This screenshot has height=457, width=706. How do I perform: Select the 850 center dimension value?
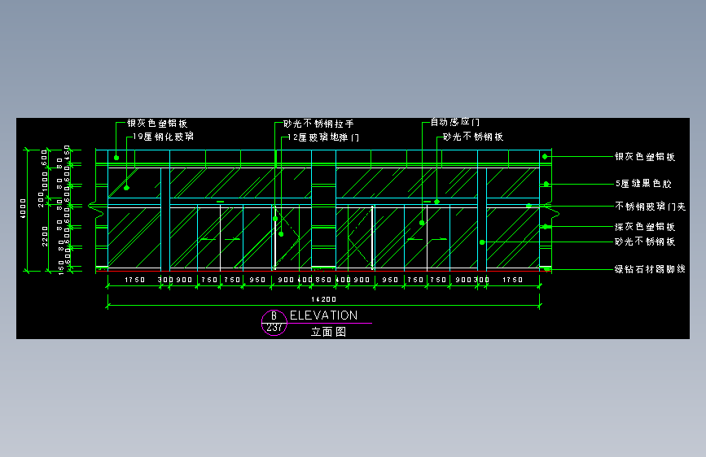coord(323,280)
